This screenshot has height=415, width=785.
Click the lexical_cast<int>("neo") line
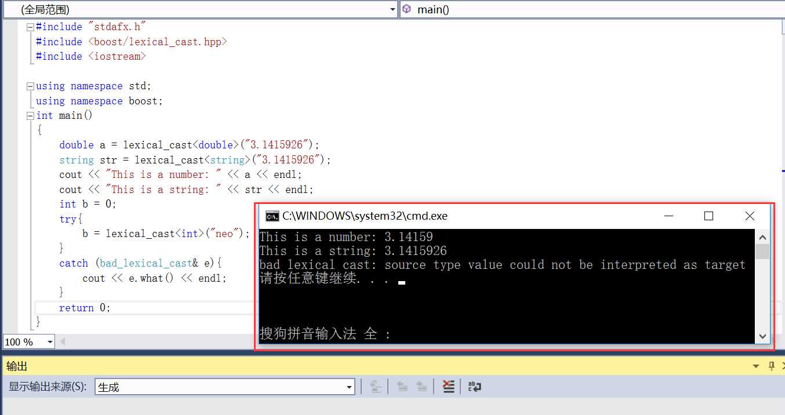[166, 234]
